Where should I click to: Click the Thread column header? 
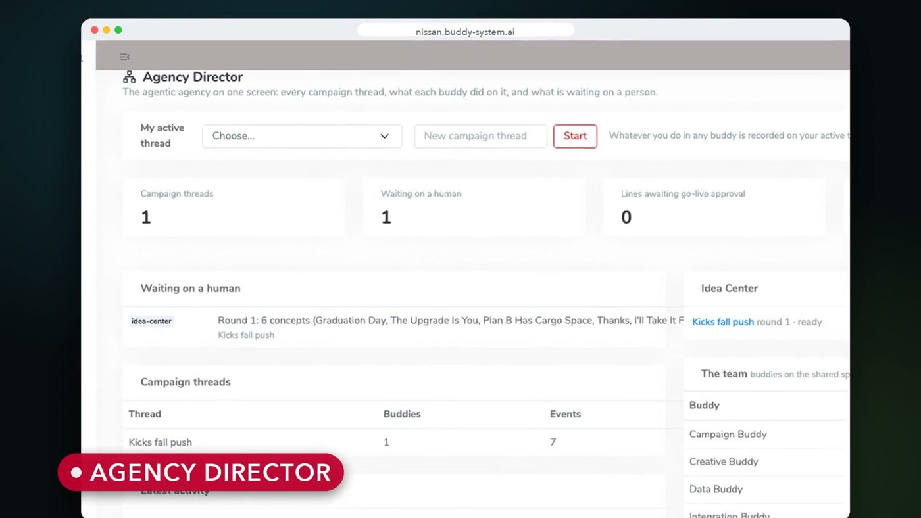click(x=145, y=414)
